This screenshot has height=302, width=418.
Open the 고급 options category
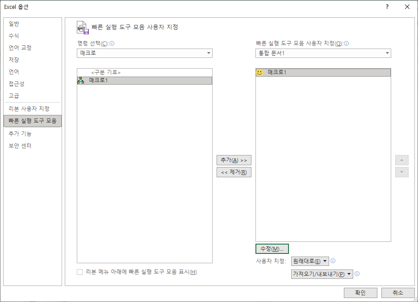point(13,95)
